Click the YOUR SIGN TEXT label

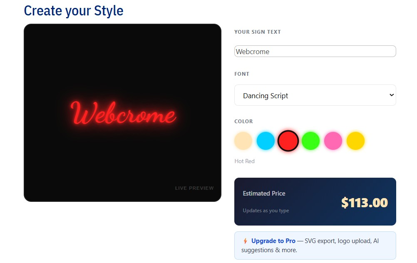[x=258, y=32]
